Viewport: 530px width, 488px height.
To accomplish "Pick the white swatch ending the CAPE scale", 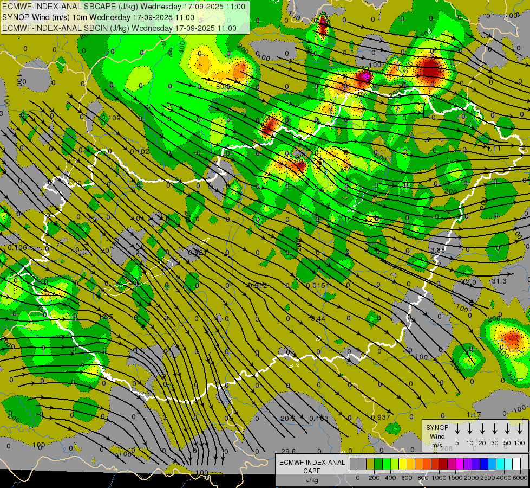I will pos(516,464).
